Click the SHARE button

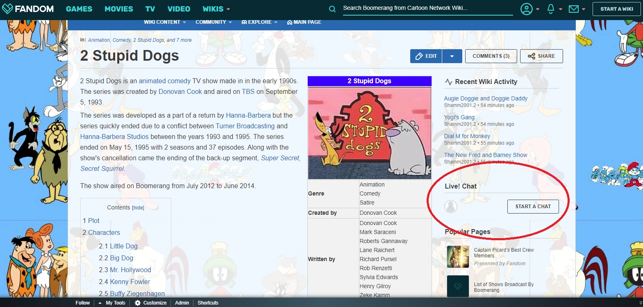tap(541, 56)
